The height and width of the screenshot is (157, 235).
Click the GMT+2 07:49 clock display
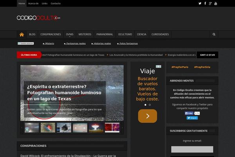point(208,55)
